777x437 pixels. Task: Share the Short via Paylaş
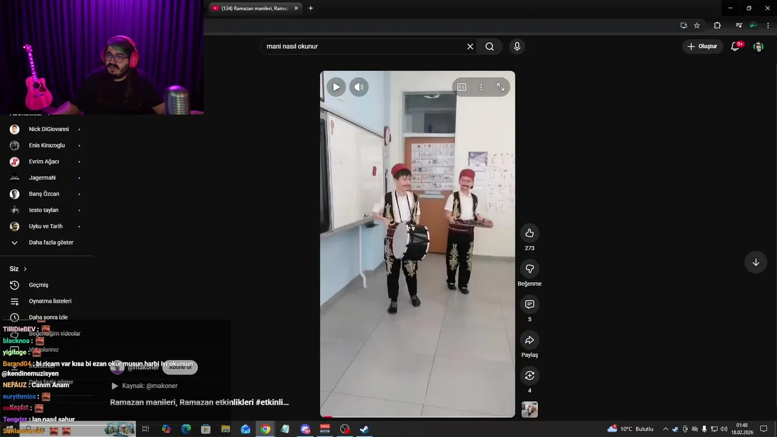click(529, 340)
